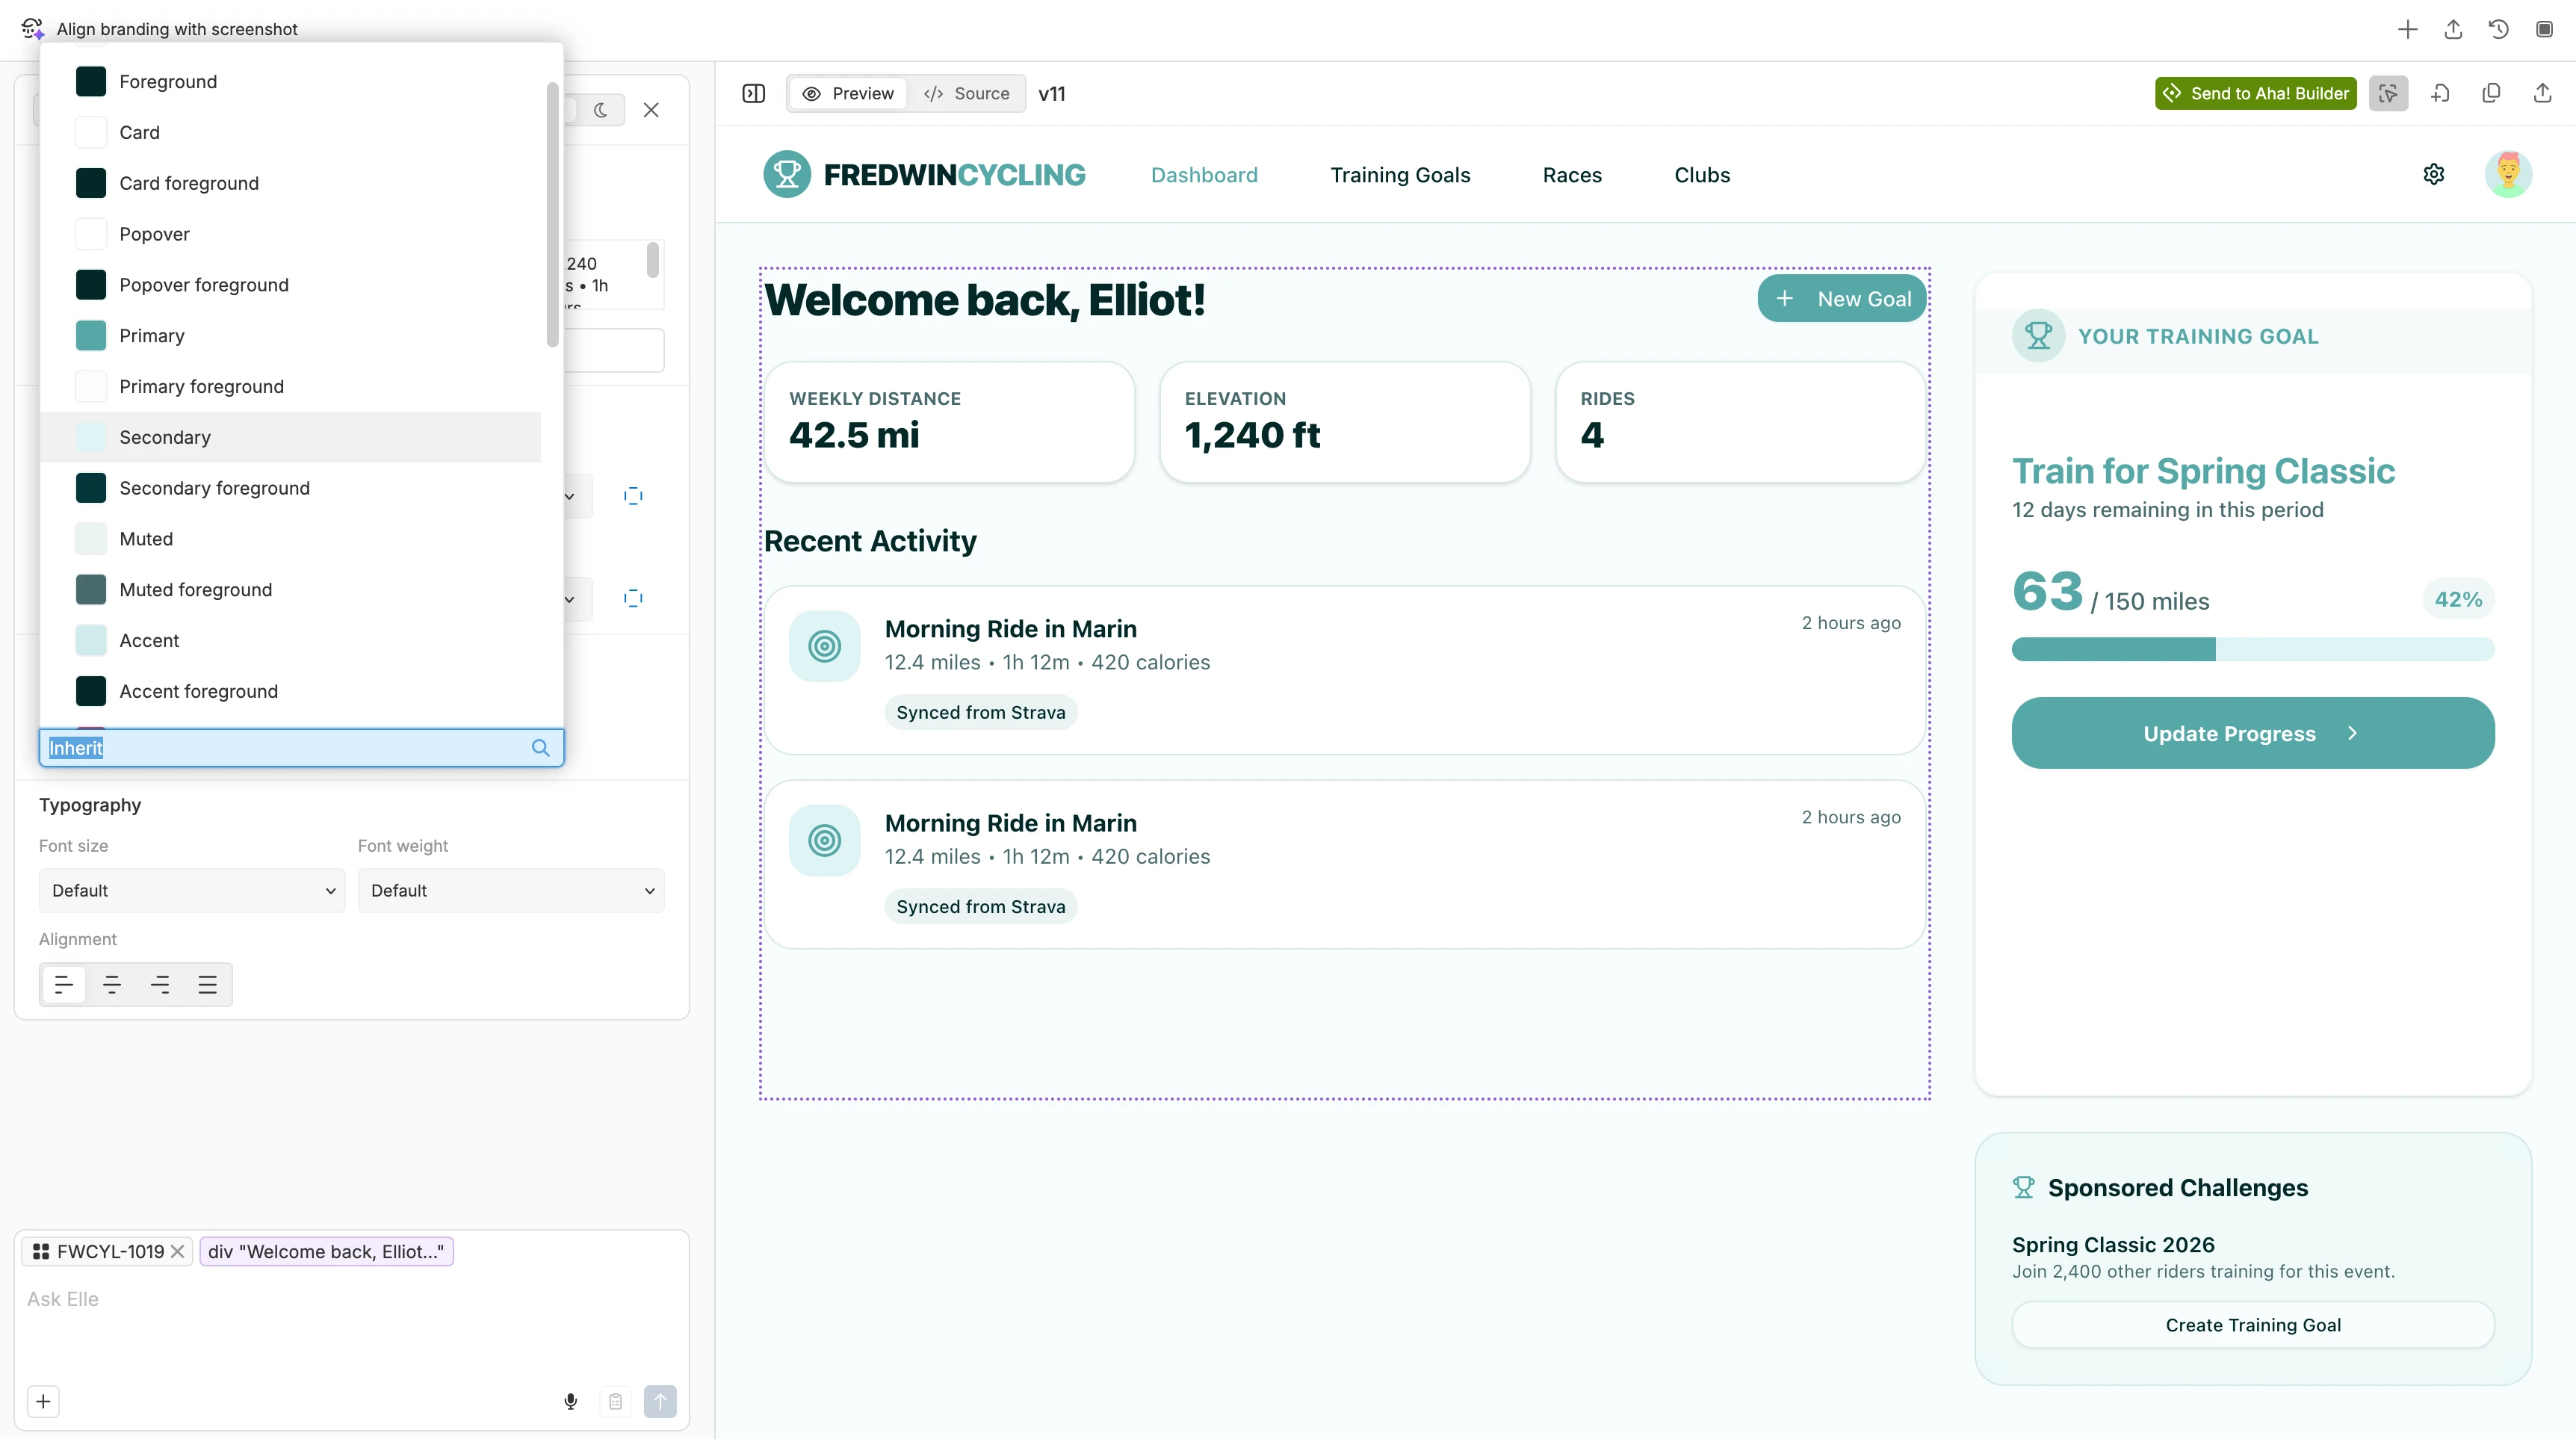Click first Morning Ride target icon
The height and width of the screenshot is (1439, 2576).
click(x=824, y=647)
